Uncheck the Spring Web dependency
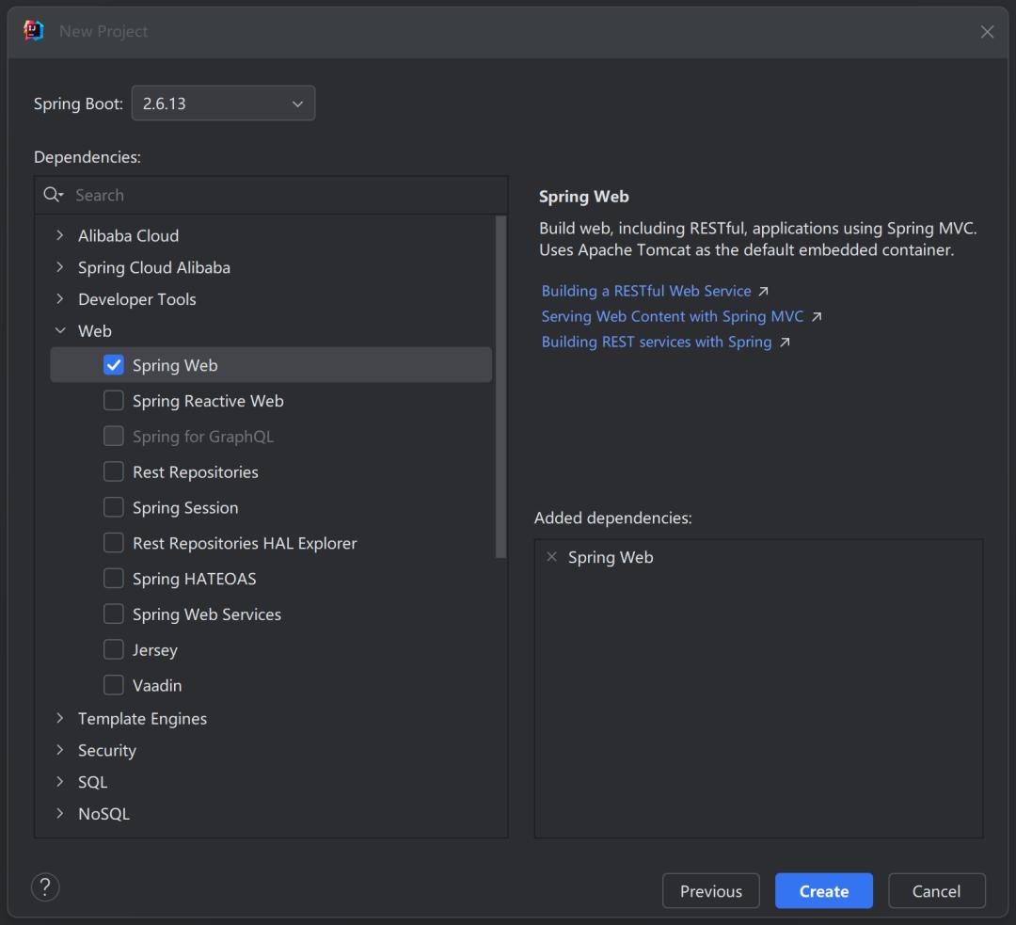1016x925 pixels. pos(113,364)
